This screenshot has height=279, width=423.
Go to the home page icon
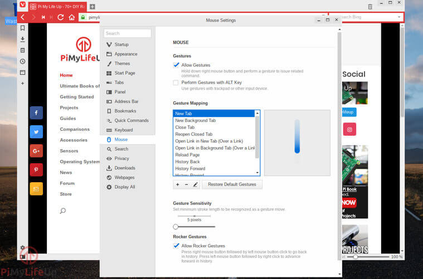tap(71, 17)
